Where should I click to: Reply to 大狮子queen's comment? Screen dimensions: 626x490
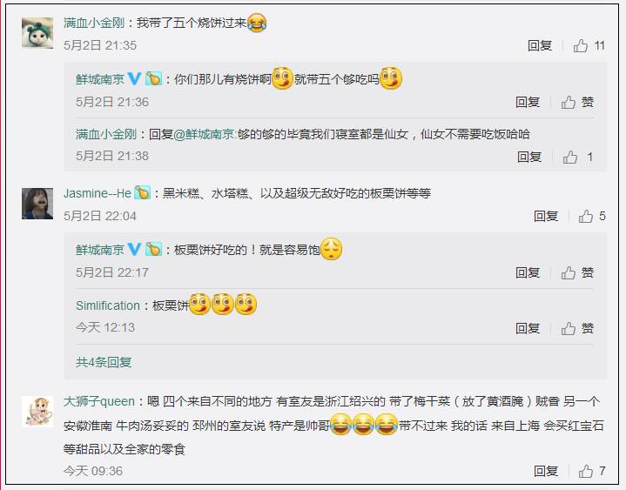click(546, 471)
